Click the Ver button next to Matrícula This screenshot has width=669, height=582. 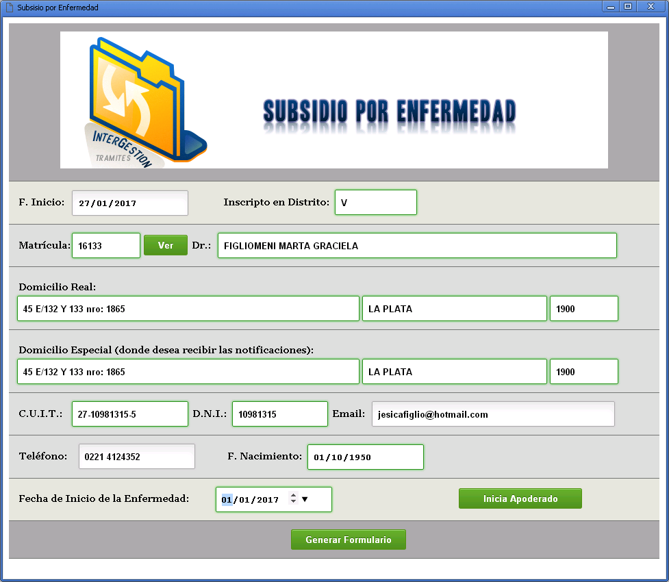click(x=166, y=245)
